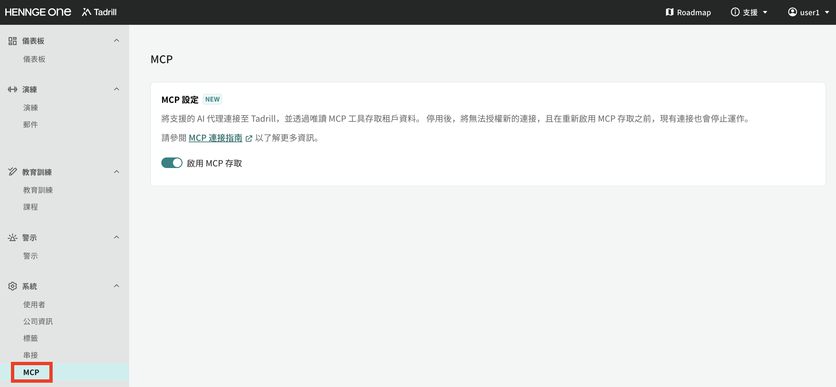Click the 啟用 MCP 存取 label text
Image resolution: width=836 pixels, height=387 pixels.
click(x=215, y=163)
